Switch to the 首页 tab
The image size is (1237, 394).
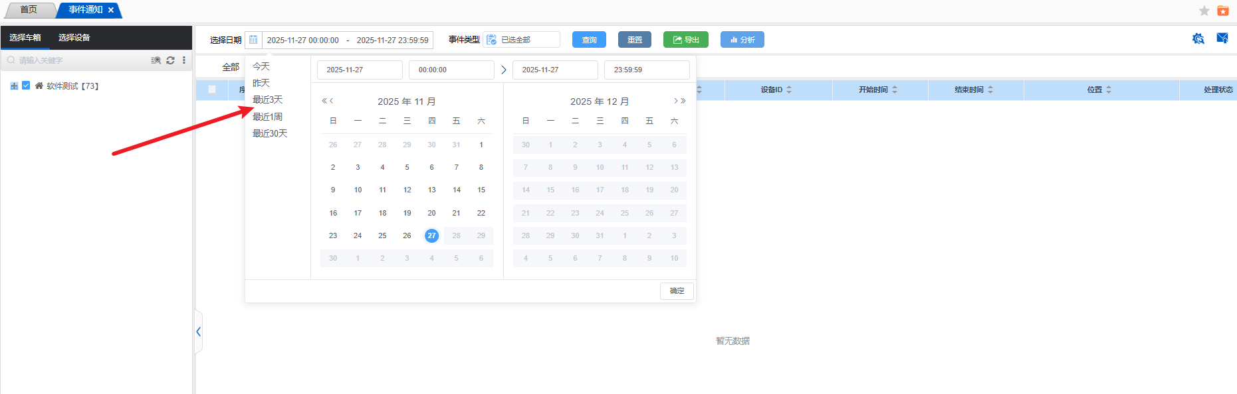[x=29, y=10]
